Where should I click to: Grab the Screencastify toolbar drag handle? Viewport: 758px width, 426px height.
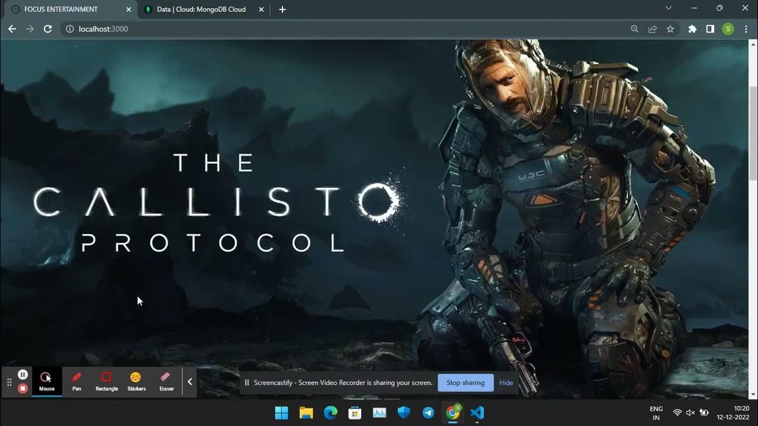tap(9, 382)
